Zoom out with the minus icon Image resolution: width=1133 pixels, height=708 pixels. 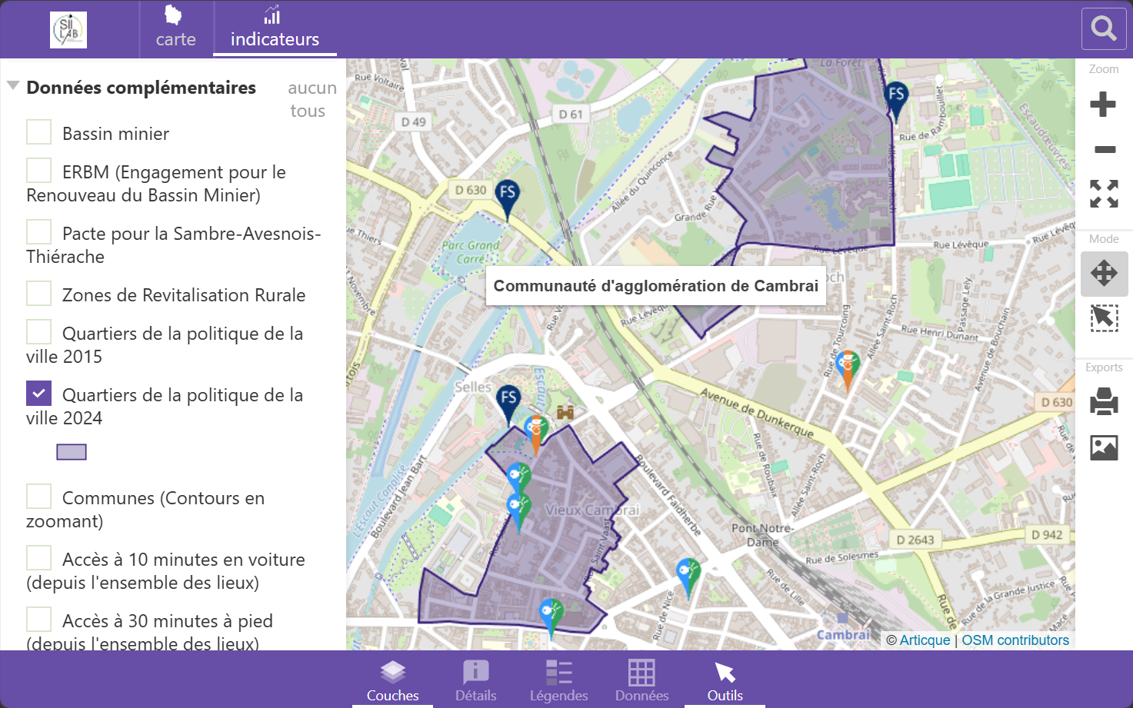pos(1105,149)
